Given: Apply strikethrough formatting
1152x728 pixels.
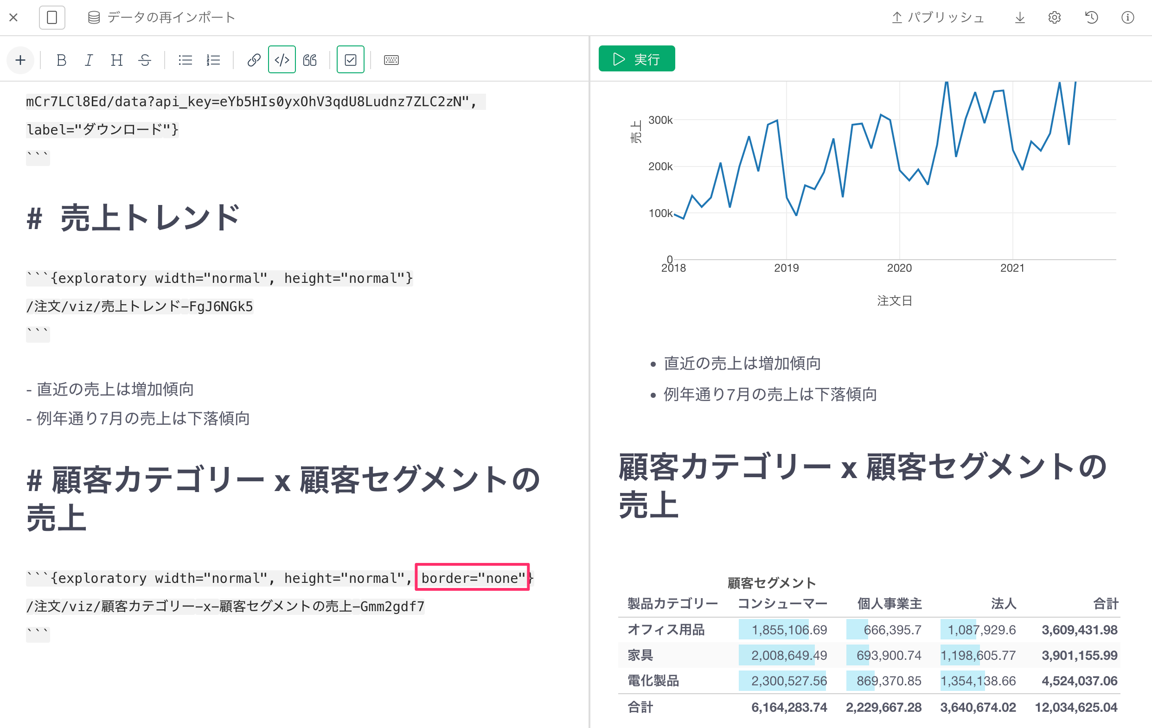Looking at the screenshot, I should point(145,60).
